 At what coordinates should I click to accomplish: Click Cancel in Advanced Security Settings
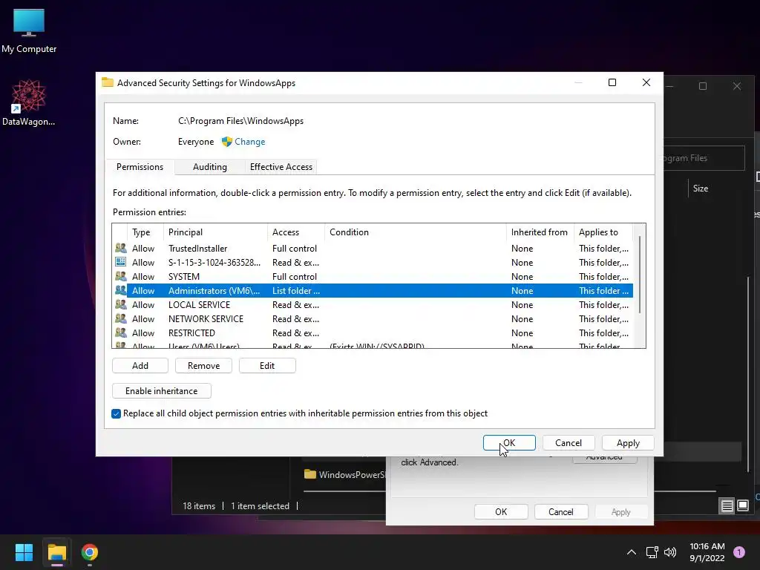[x=569, y=442]
